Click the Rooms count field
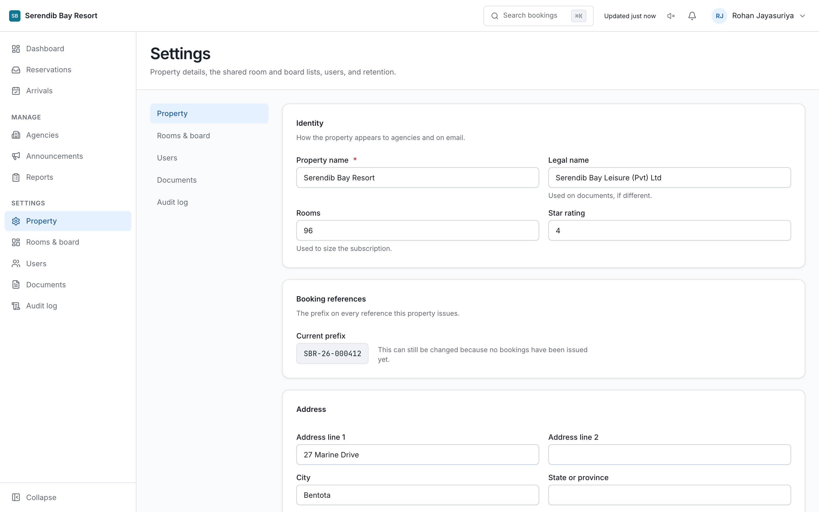 pos(417,231)
